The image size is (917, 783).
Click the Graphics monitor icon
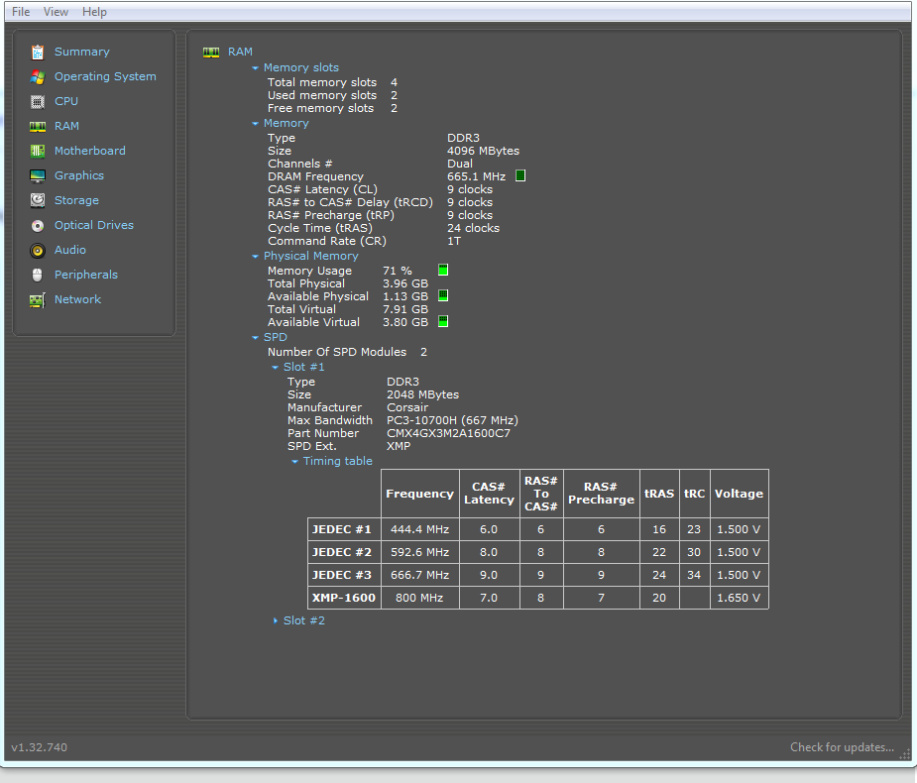[38, 175]
